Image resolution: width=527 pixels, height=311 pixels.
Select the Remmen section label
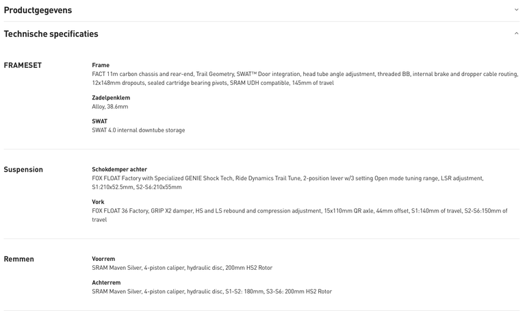(x=19, y=259)
